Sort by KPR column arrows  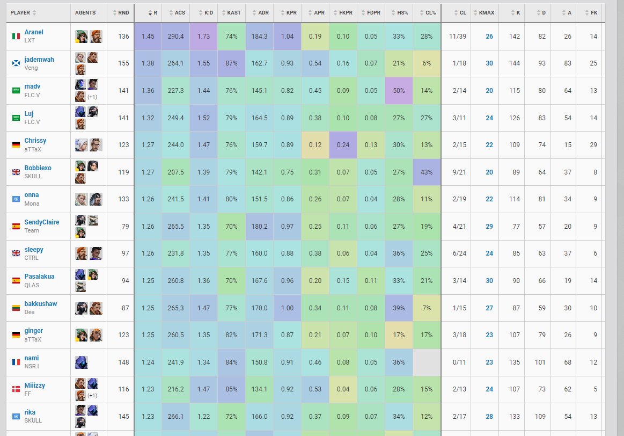point(283,13)
